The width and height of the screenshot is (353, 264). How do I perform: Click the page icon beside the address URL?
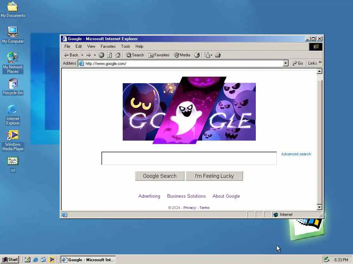pos(81,64)
